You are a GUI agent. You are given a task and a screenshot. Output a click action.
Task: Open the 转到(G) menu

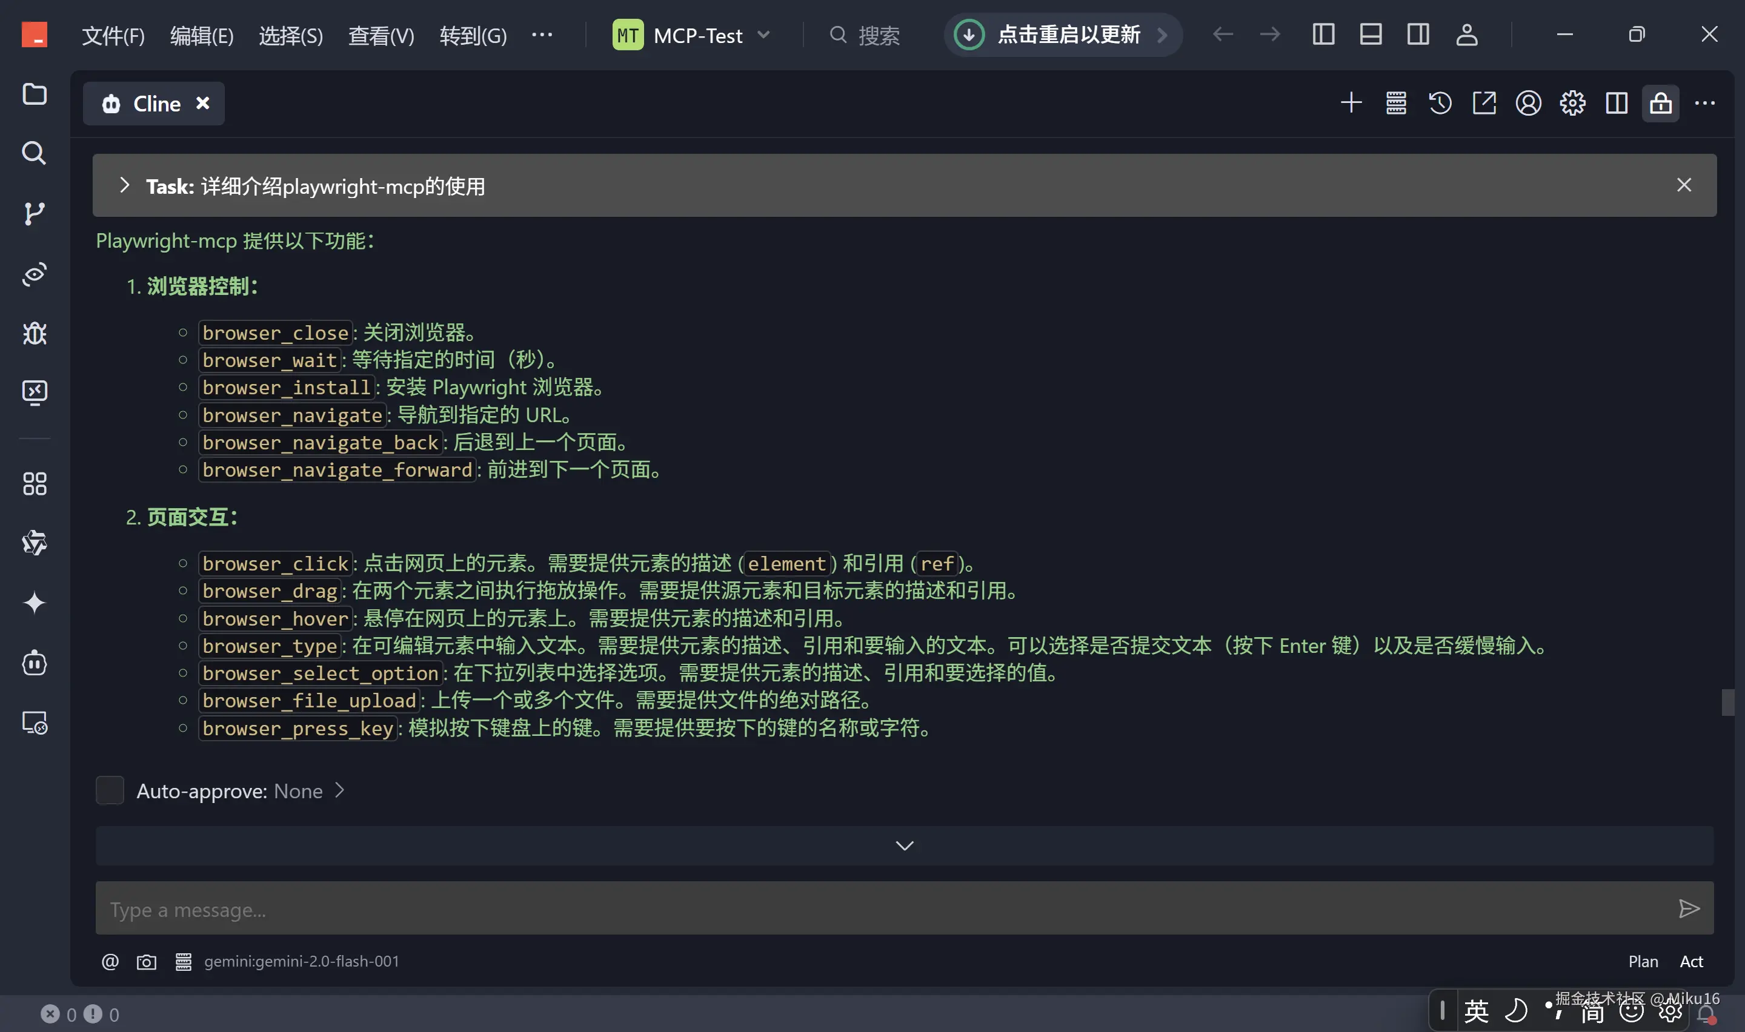click(x=473, y=35)
